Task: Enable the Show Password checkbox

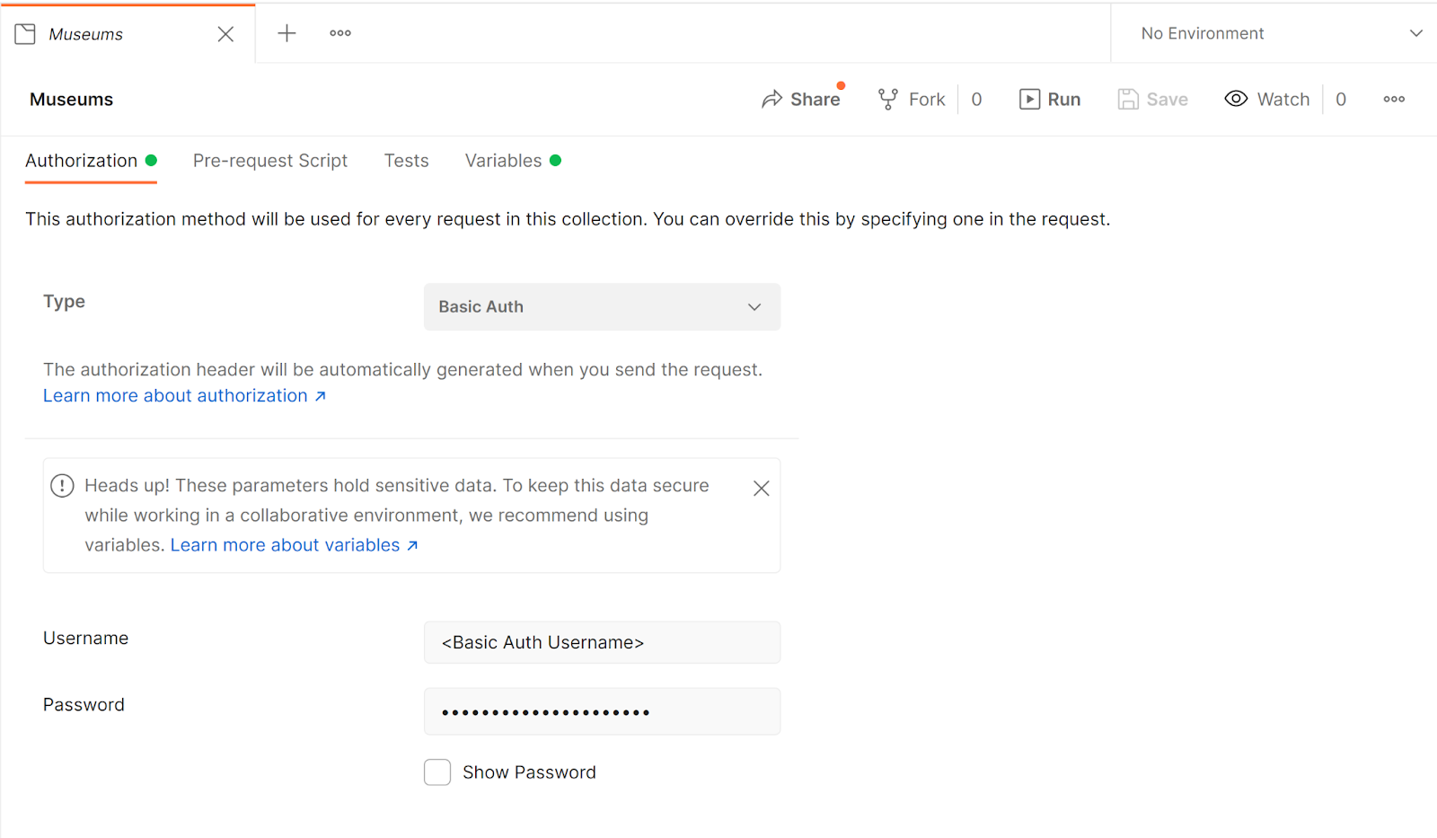Action: [x=436, y=772]
